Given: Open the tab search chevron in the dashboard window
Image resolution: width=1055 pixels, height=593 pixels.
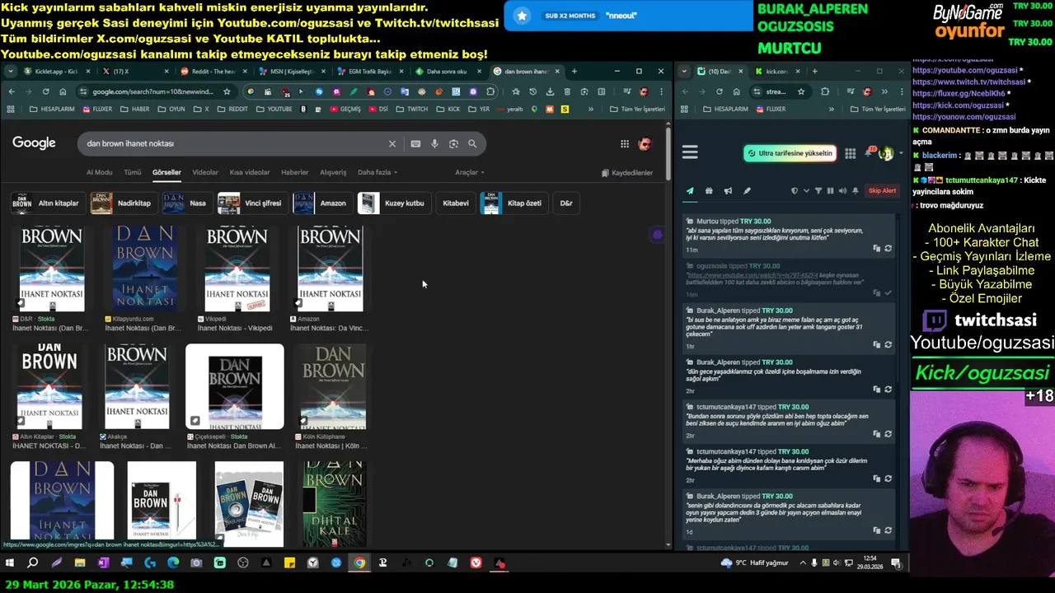Looking at the screenshot, I should coord(684,71).
